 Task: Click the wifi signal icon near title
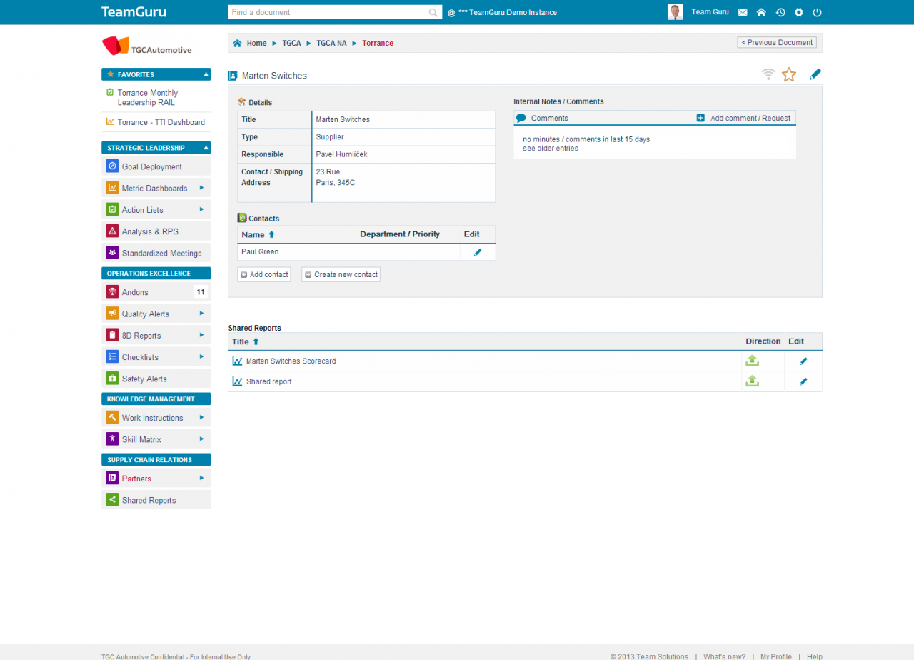tap(768, 74)
